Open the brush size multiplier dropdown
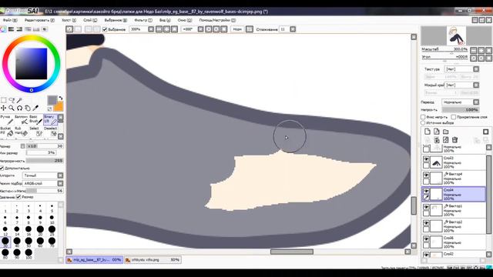 22,146
